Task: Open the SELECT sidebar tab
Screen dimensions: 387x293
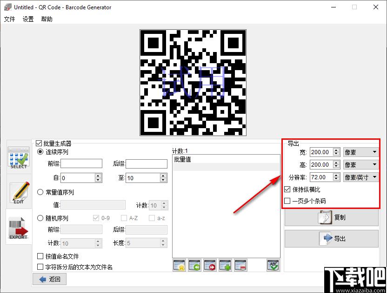Action: [x=19, y=157]
